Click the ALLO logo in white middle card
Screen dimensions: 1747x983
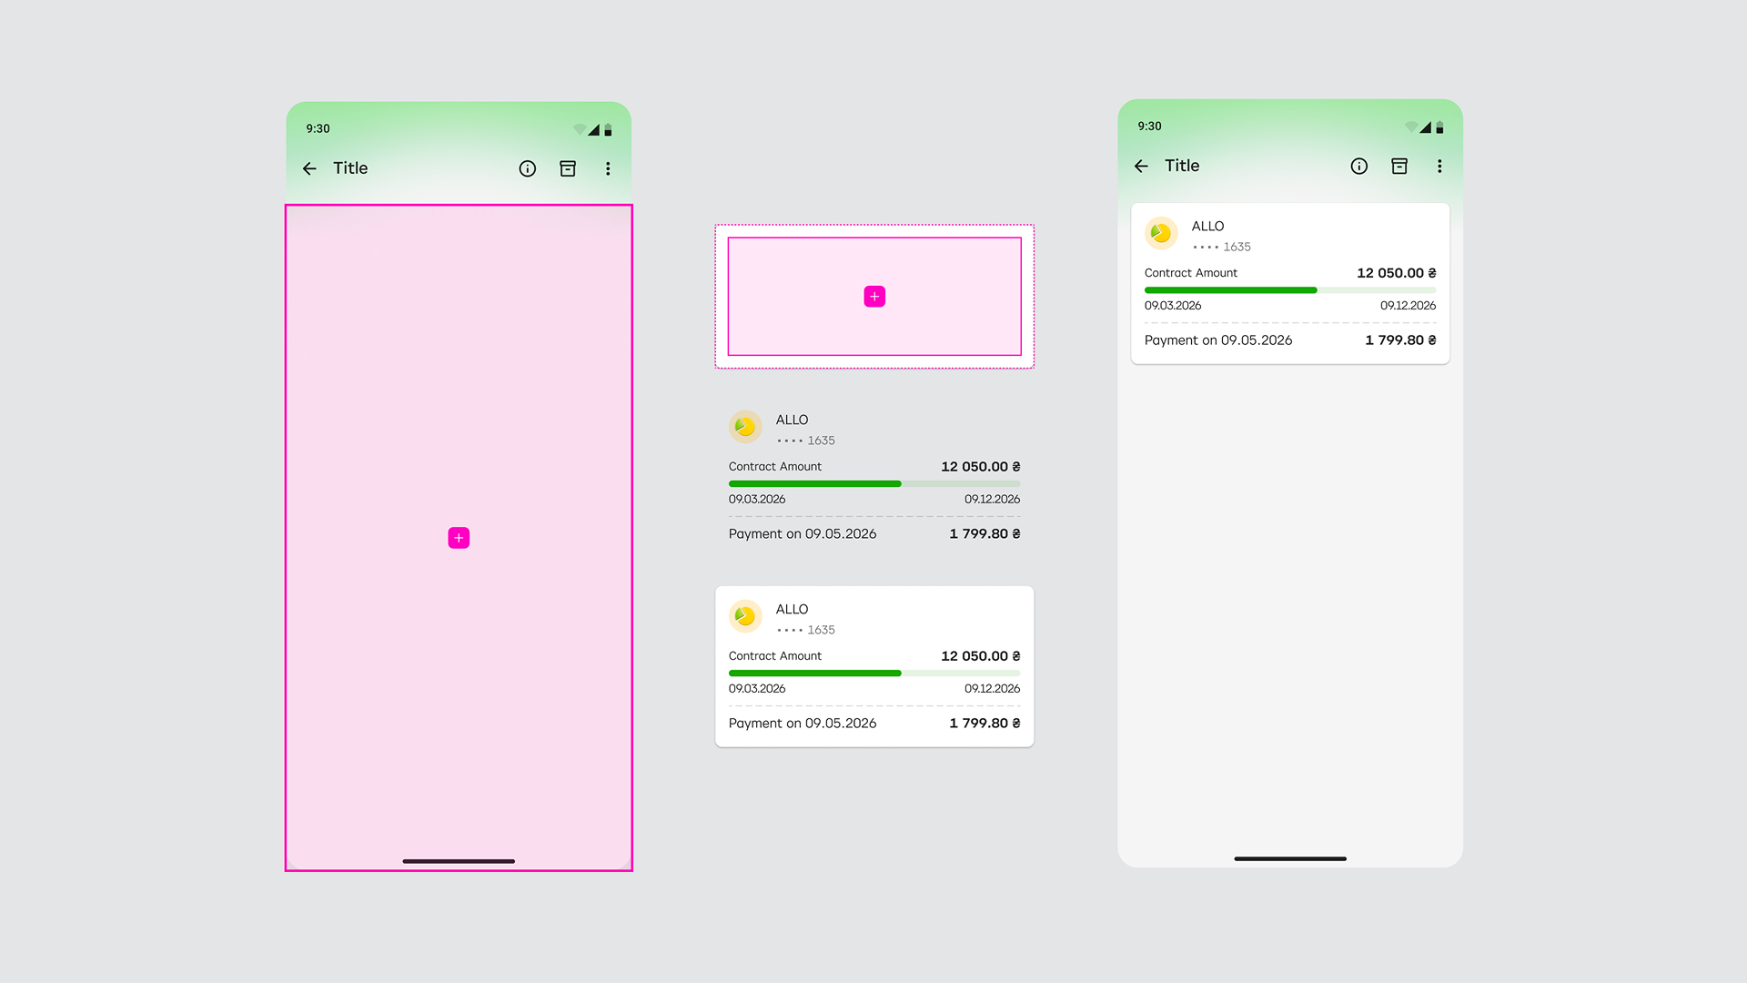tap(745, 616)
